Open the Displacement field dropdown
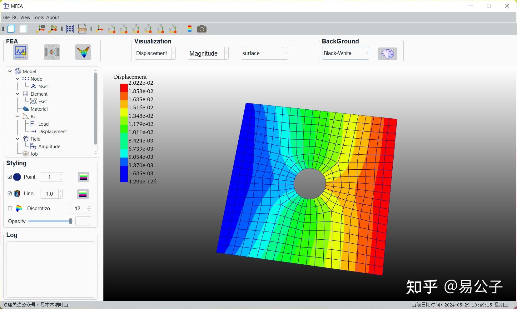Viewport: 517px width, 309px height. pos(155,53)
